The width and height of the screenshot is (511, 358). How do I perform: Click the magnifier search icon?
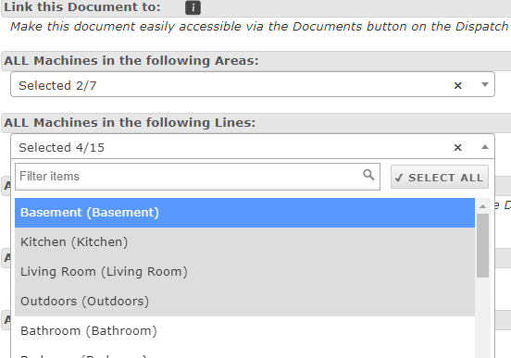tap(368, 175)
